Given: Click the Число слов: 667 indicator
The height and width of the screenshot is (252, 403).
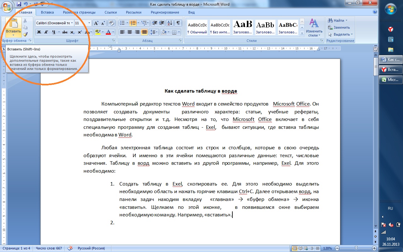Looking at the screenshot, I should pos(49,248).
